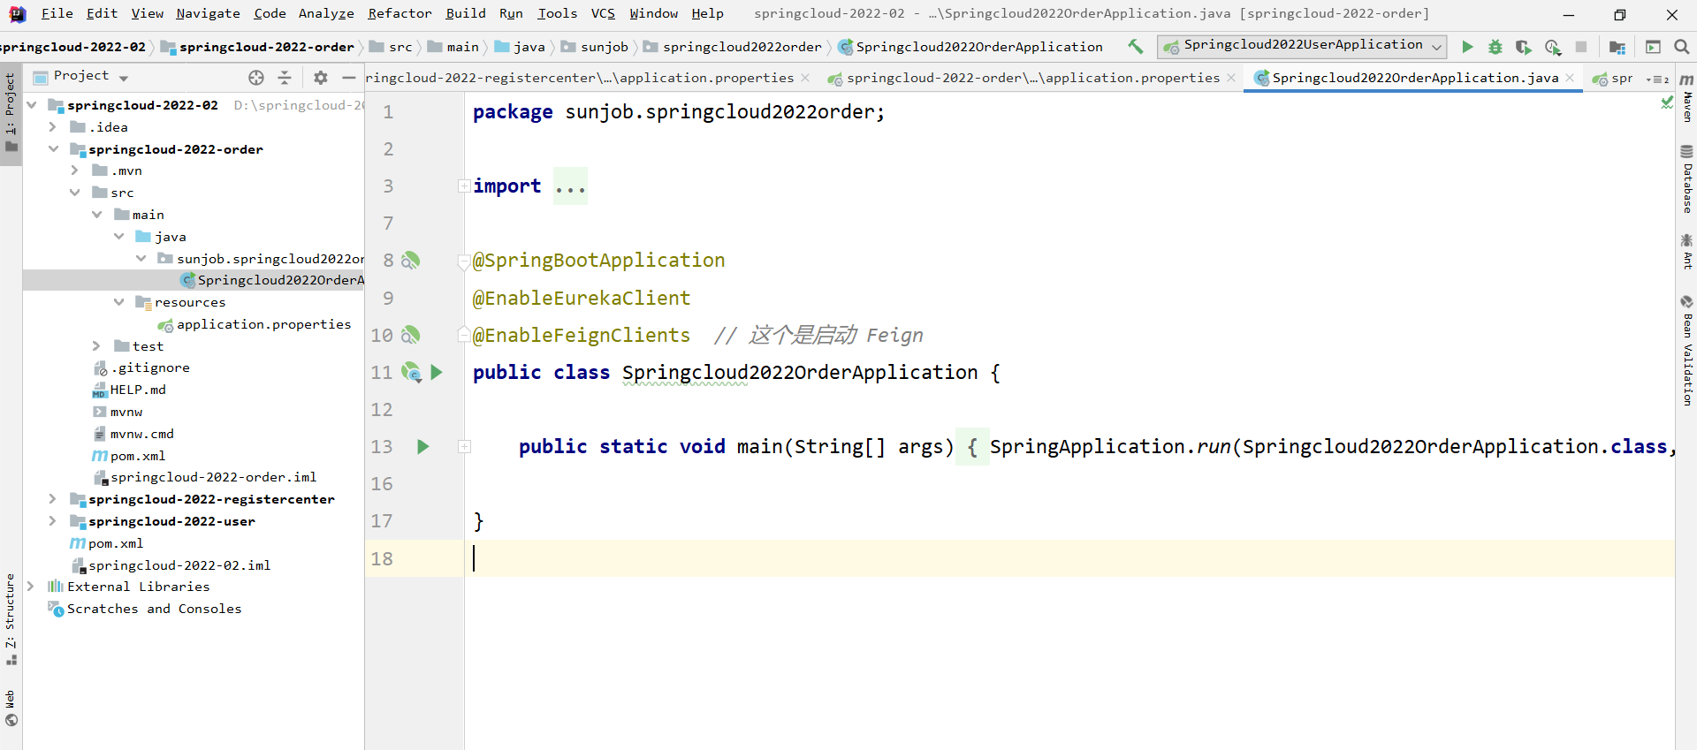Open Project panel settings gear
This screenshot has width=1697, height=750.
point(321,78)
